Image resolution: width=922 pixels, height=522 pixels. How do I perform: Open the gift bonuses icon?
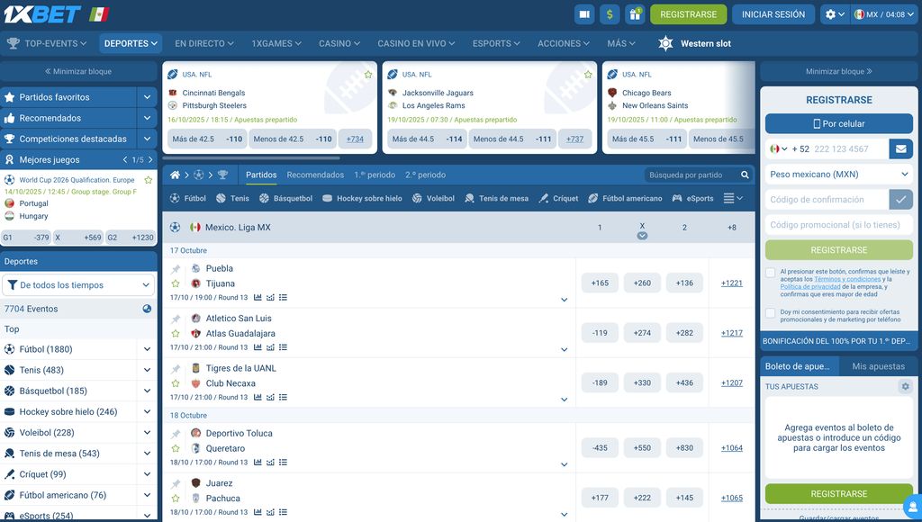coord(635,14)
